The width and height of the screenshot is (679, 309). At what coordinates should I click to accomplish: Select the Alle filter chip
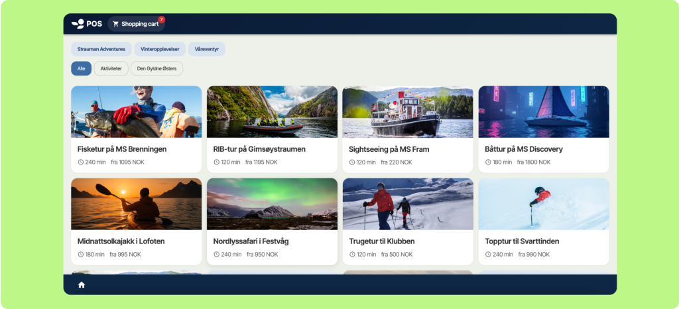tap(81, 68)
